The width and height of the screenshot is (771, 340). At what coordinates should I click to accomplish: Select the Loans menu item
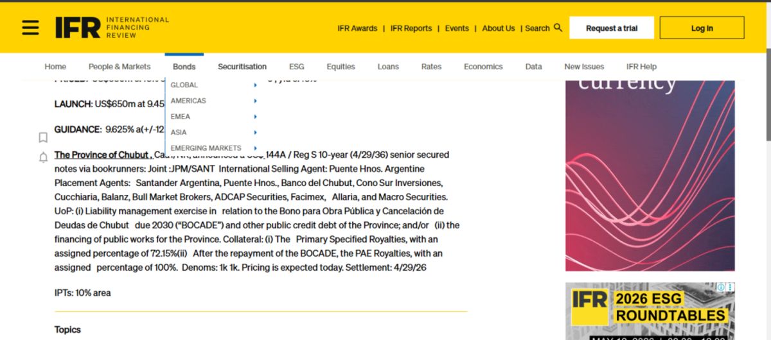tap(388, 67)
